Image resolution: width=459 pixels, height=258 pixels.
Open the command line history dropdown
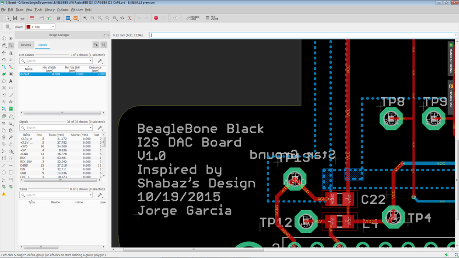tap(455, 35)
